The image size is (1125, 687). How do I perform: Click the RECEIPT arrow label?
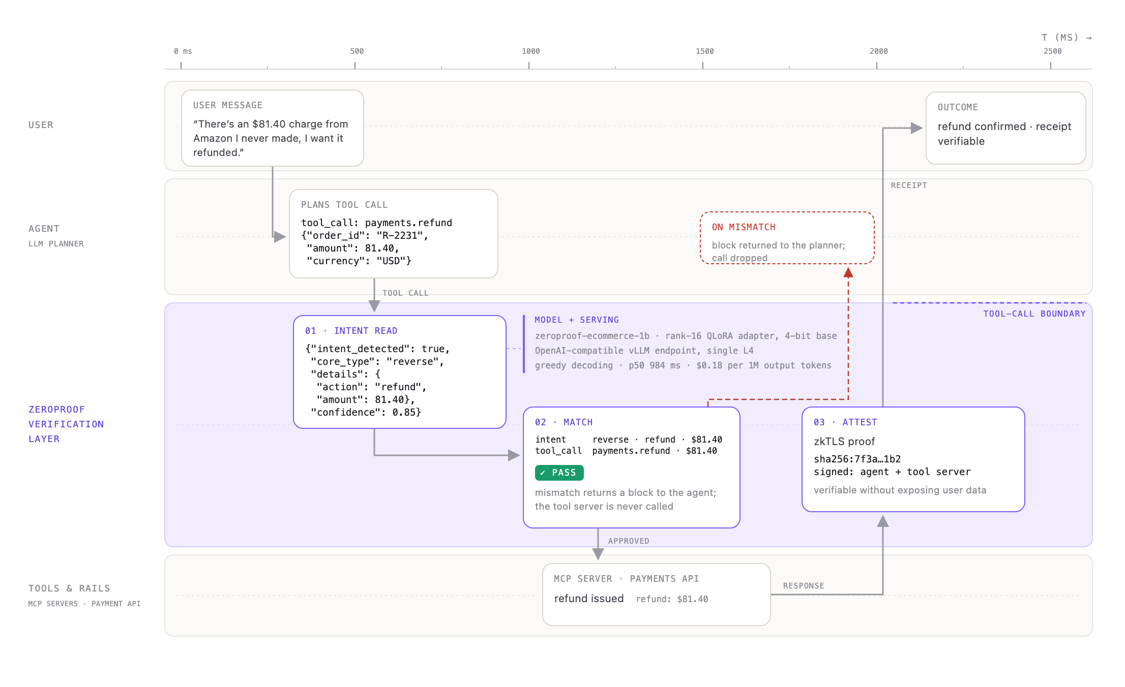coord(909,185)
